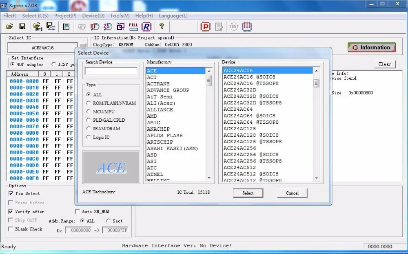Viewport: 408px width, 254px height.
Task: Select PLD/GAL/CPLD type radio button
Action: [x=89, y=120]
